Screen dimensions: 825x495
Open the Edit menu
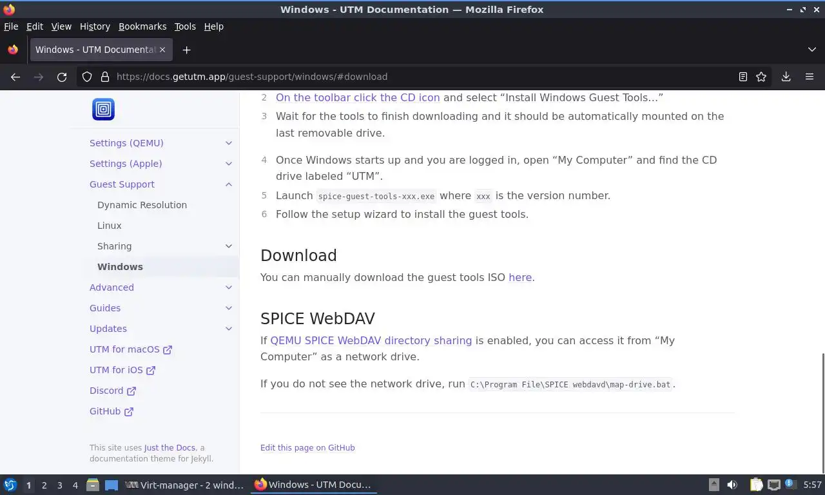point(35,26)
